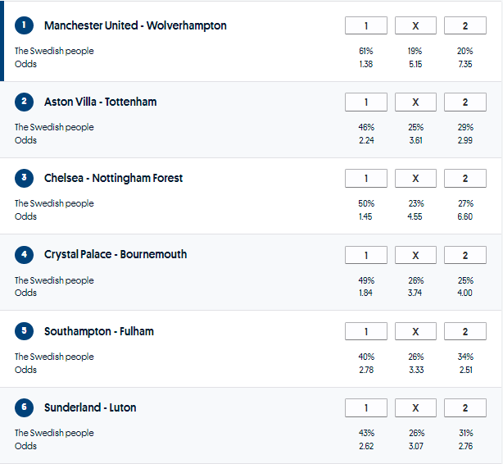Open the Southampton - Fulham match title

coord(99,331)
